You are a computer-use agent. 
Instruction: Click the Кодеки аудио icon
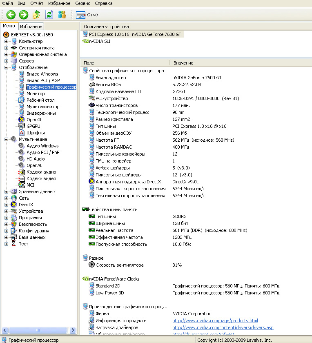click(x=22, y=172)
